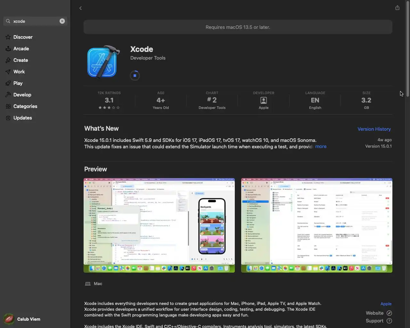Expand What's New with more
This screenshot has height=328, width=410.
321,146
